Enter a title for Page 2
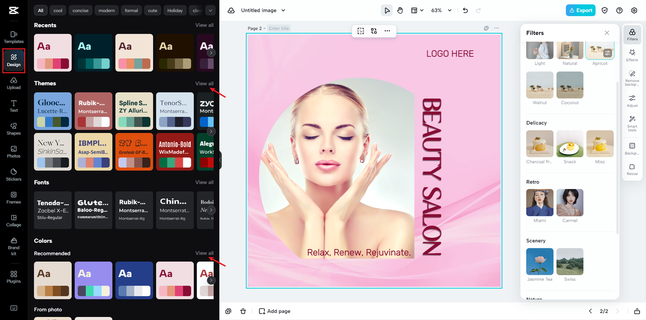The width and height of the screenshot is (646, 320). tap(279, 29)
